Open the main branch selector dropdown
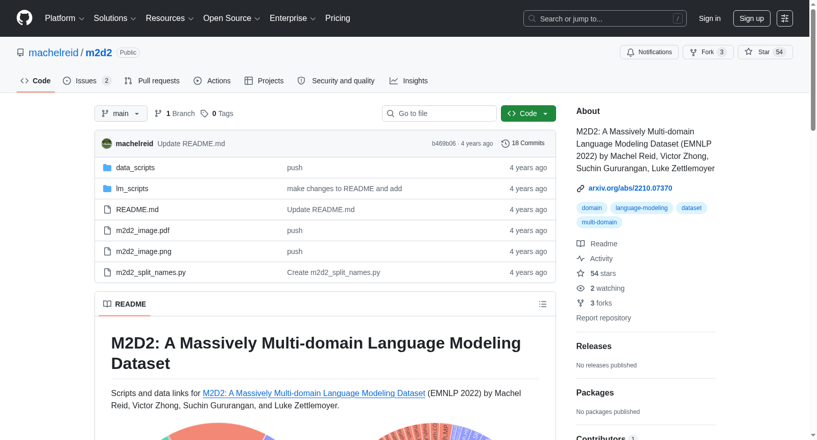The width and height of the screenshot is (817, 440). [x=121, y=113]
